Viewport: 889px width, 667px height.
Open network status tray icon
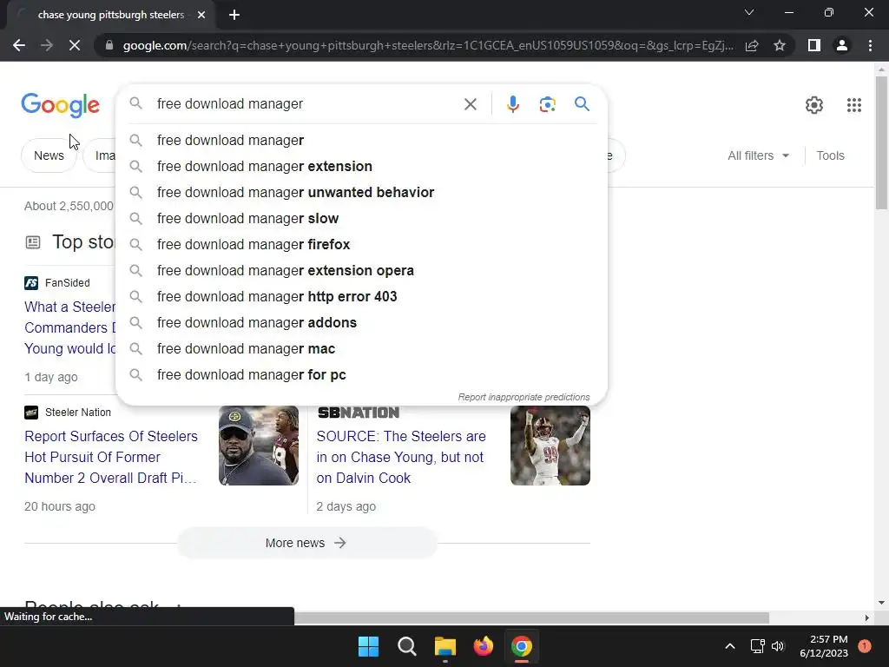coord(757,646)
